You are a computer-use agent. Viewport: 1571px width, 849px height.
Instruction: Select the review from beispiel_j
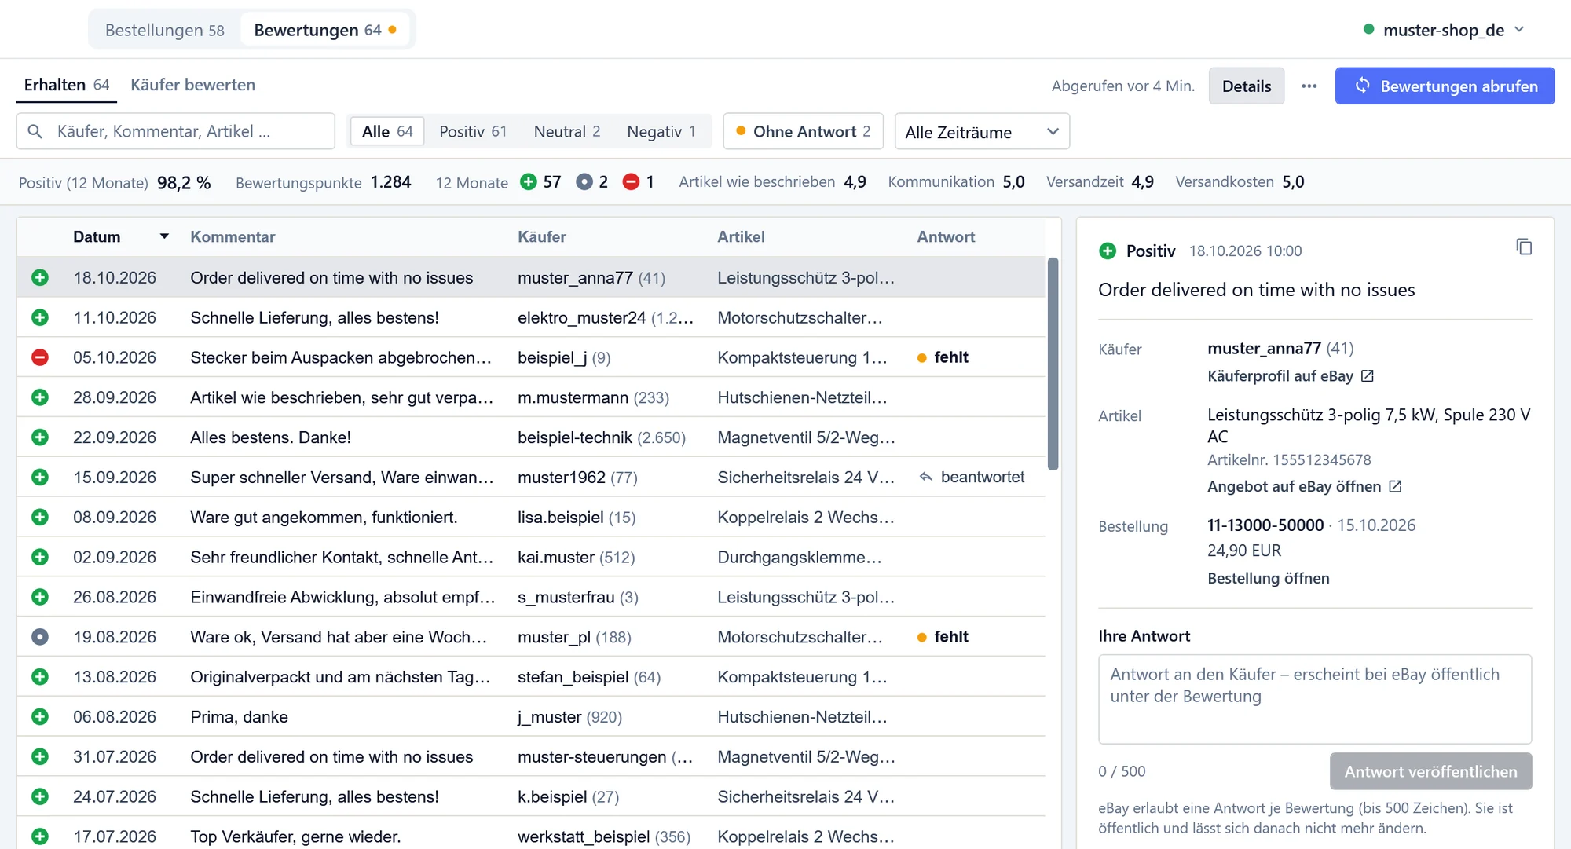(531, 357)
